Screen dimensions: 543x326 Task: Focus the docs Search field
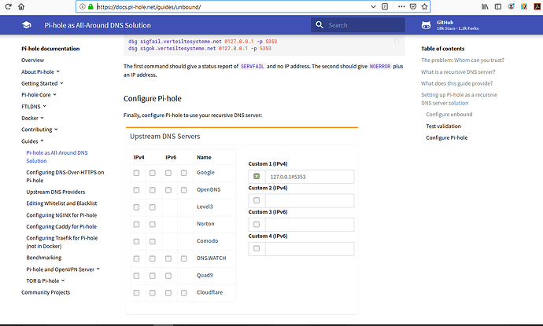click(x=358, y=25)
